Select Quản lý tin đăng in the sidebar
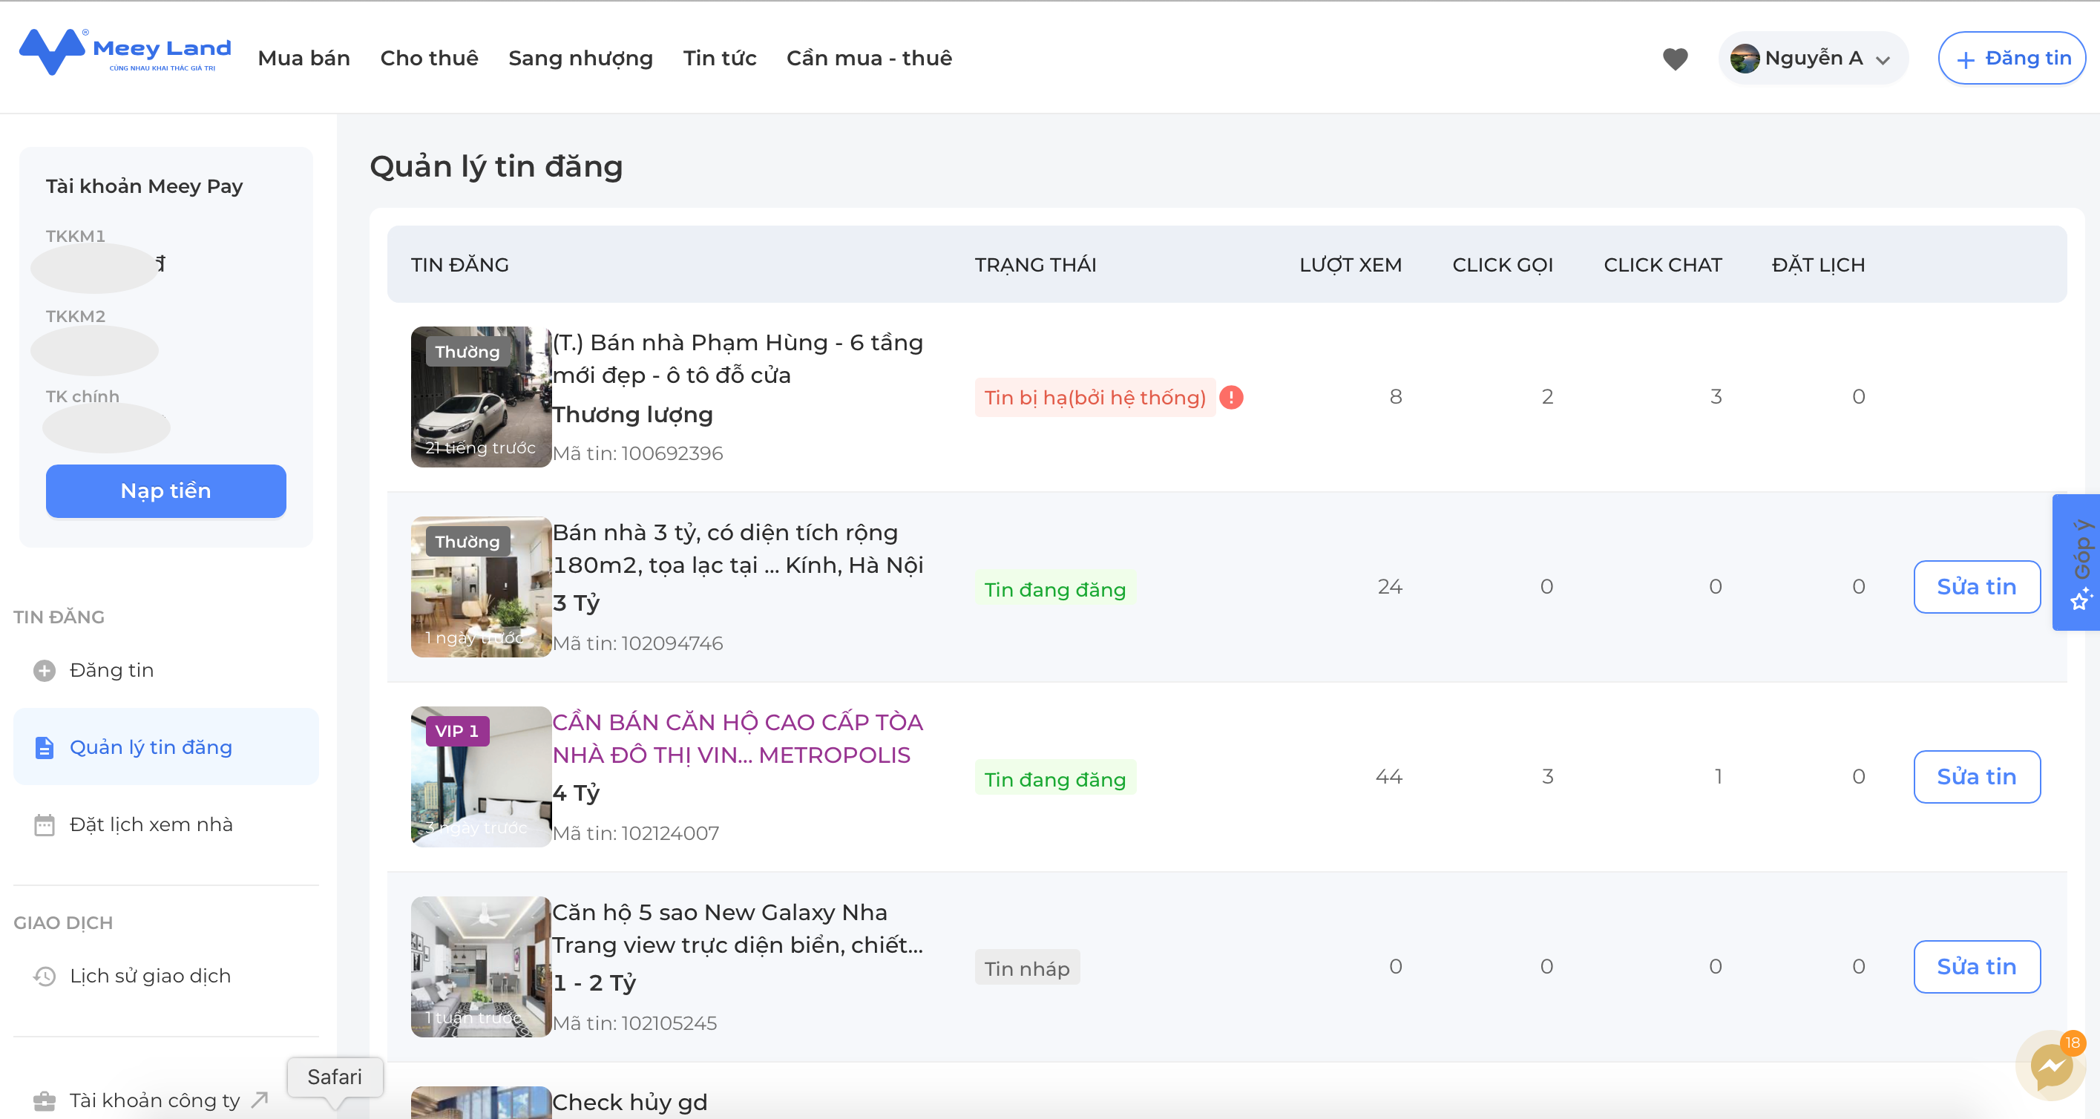Viewport: 2100px width, 1119px height. tap(151, 747)
